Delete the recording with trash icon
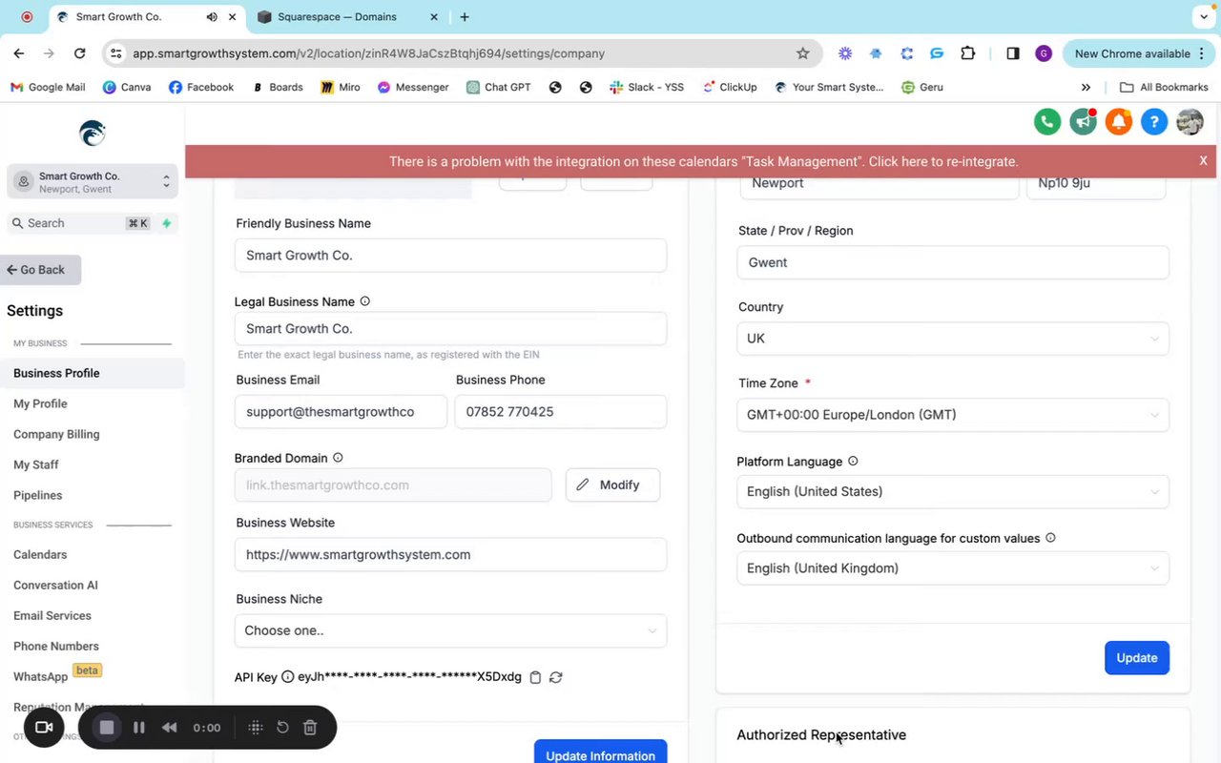This screenshot has width=1221, height=763. point(310,728)
